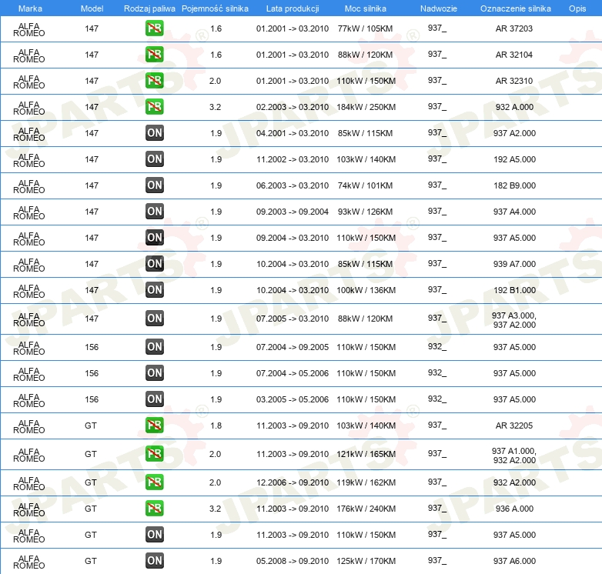Viewport: 602px width, 574px height.
Task: Click the Moc silnika column header
Action: [x=366, y=8]
